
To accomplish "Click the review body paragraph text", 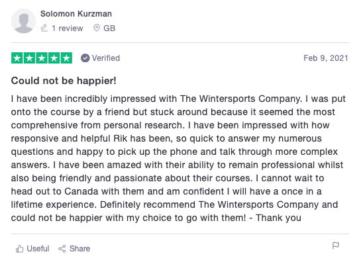I will [178, 158].
